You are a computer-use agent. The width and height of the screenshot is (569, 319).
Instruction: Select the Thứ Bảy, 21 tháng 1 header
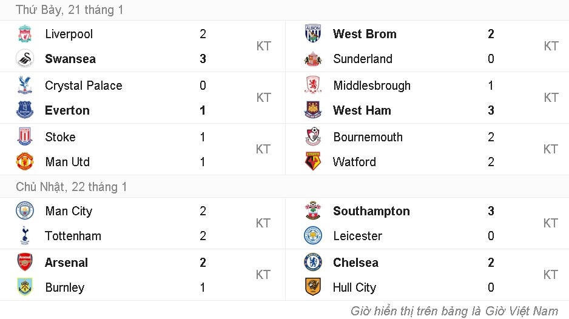[70, 10]
